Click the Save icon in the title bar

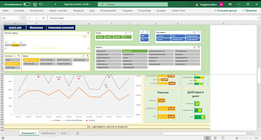(35, 5)
